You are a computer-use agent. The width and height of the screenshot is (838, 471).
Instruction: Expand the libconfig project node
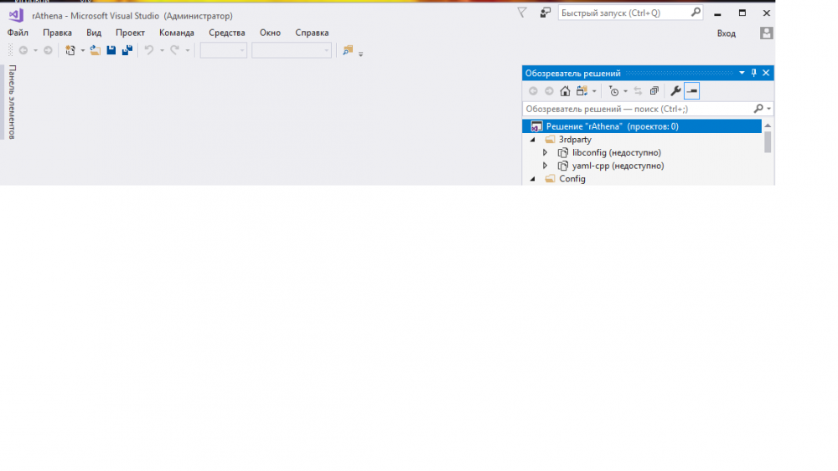tap(545, 153)
